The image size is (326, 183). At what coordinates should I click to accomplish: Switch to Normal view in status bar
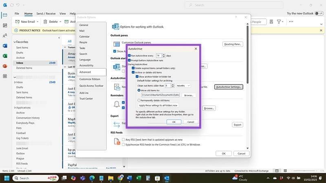277,171
